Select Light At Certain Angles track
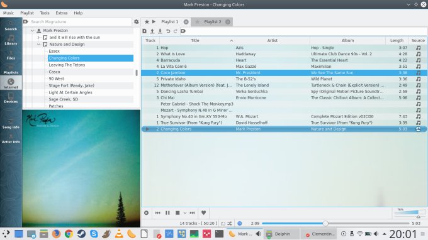The width and height of the screenshot is (428, 240). [x=70, y=92]
